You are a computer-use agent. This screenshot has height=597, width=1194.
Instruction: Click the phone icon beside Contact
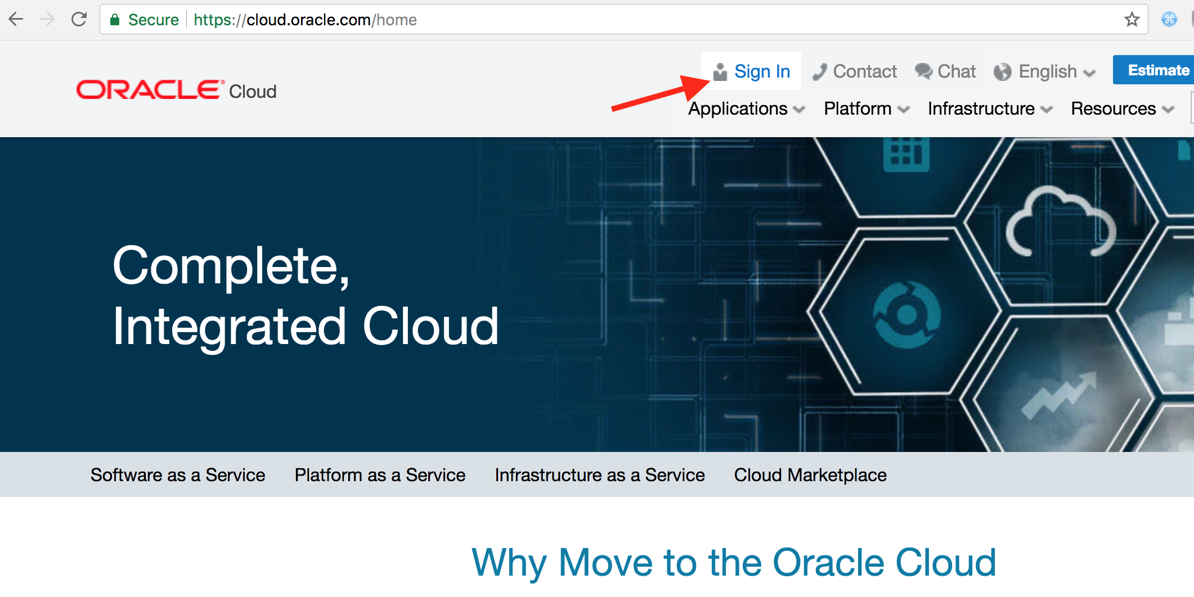(x=820, y=72)
